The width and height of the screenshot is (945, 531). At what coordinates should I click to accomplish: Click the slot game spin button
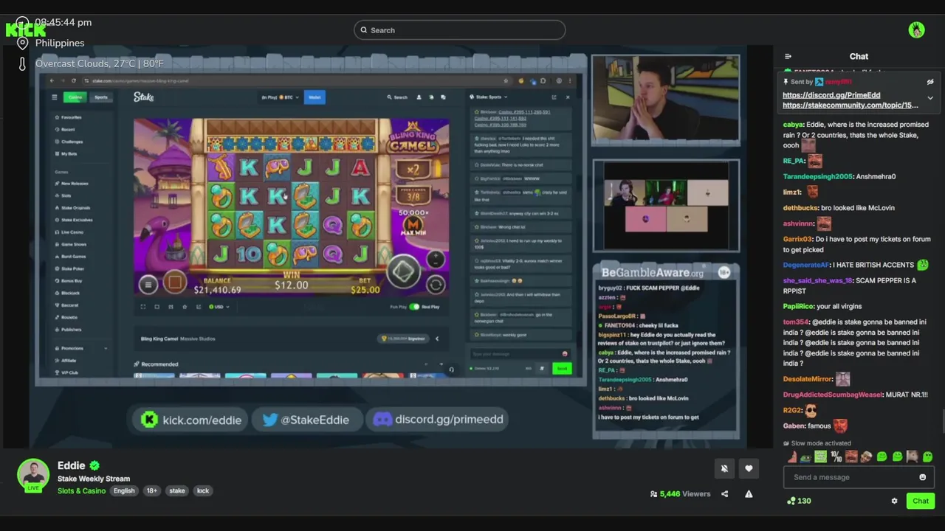[x=404, y=271]
